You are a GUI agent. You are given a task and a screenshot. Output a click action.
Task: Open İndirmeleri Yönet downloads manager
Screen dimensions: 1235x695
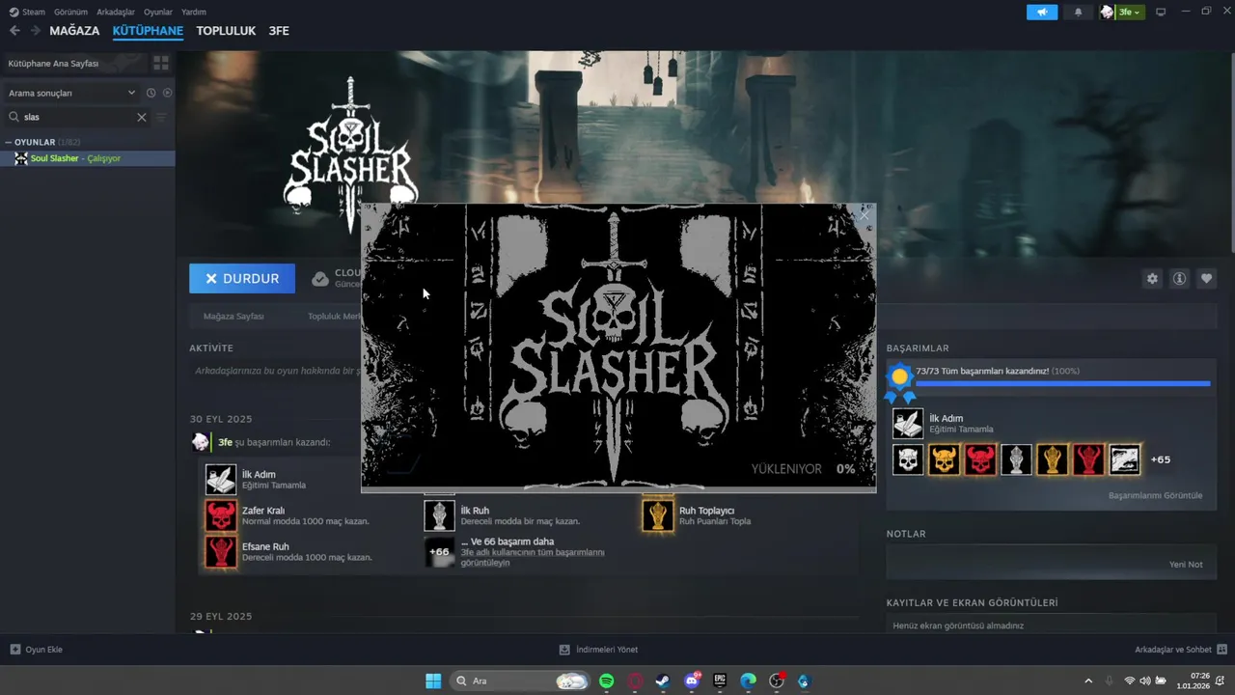click(x=599, y=650)
